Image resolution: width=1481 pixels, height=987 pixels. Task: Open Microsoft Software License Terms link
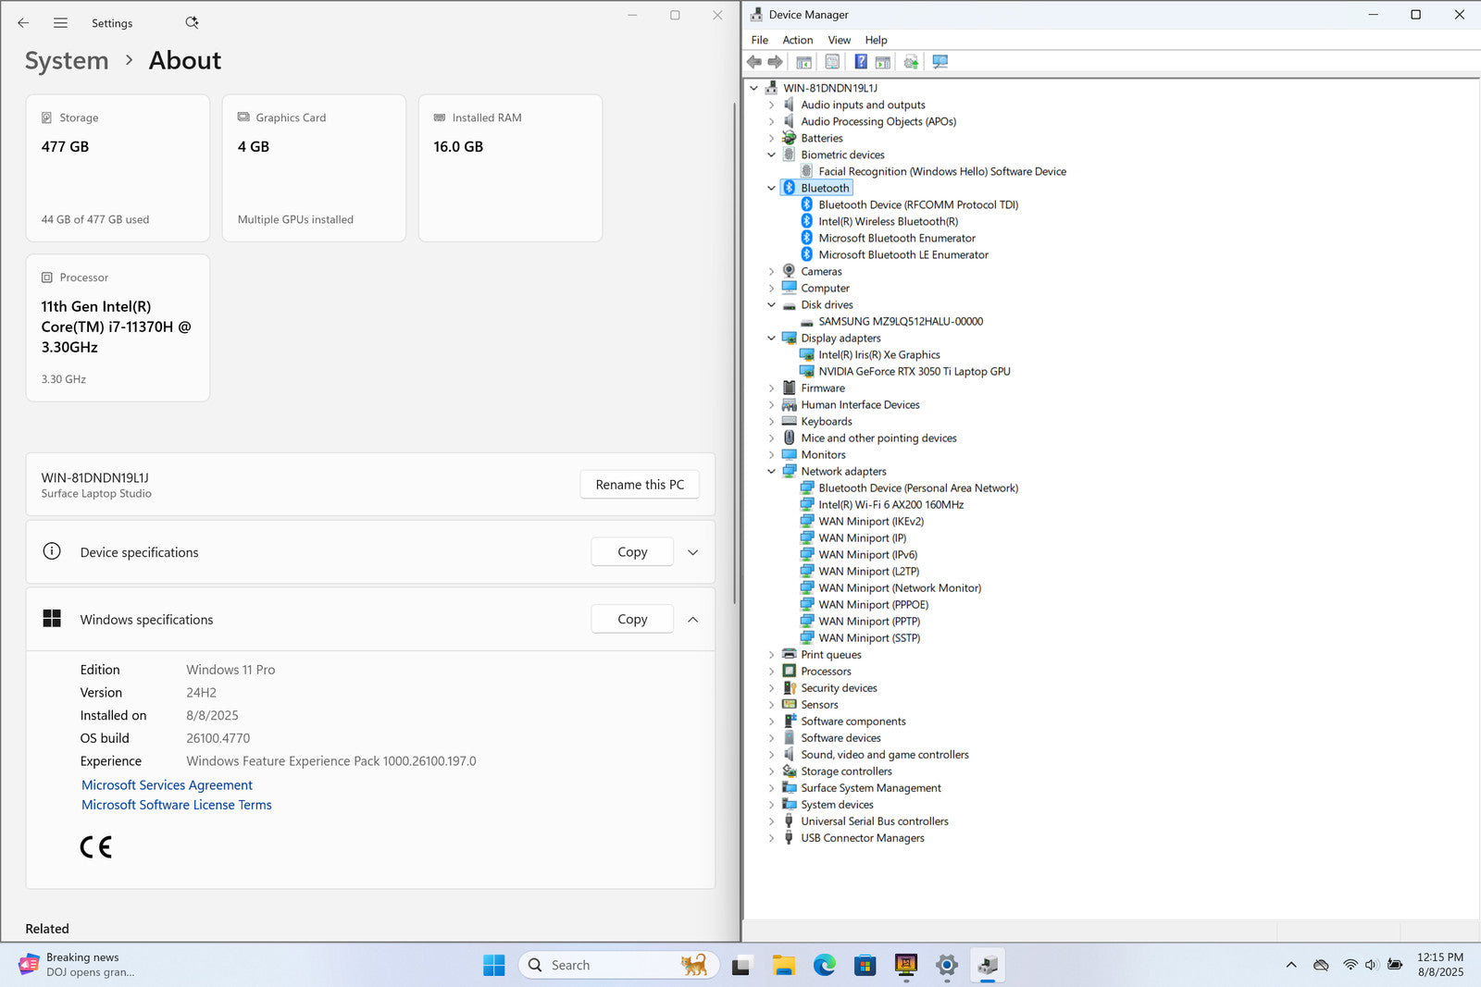point(177,805)
